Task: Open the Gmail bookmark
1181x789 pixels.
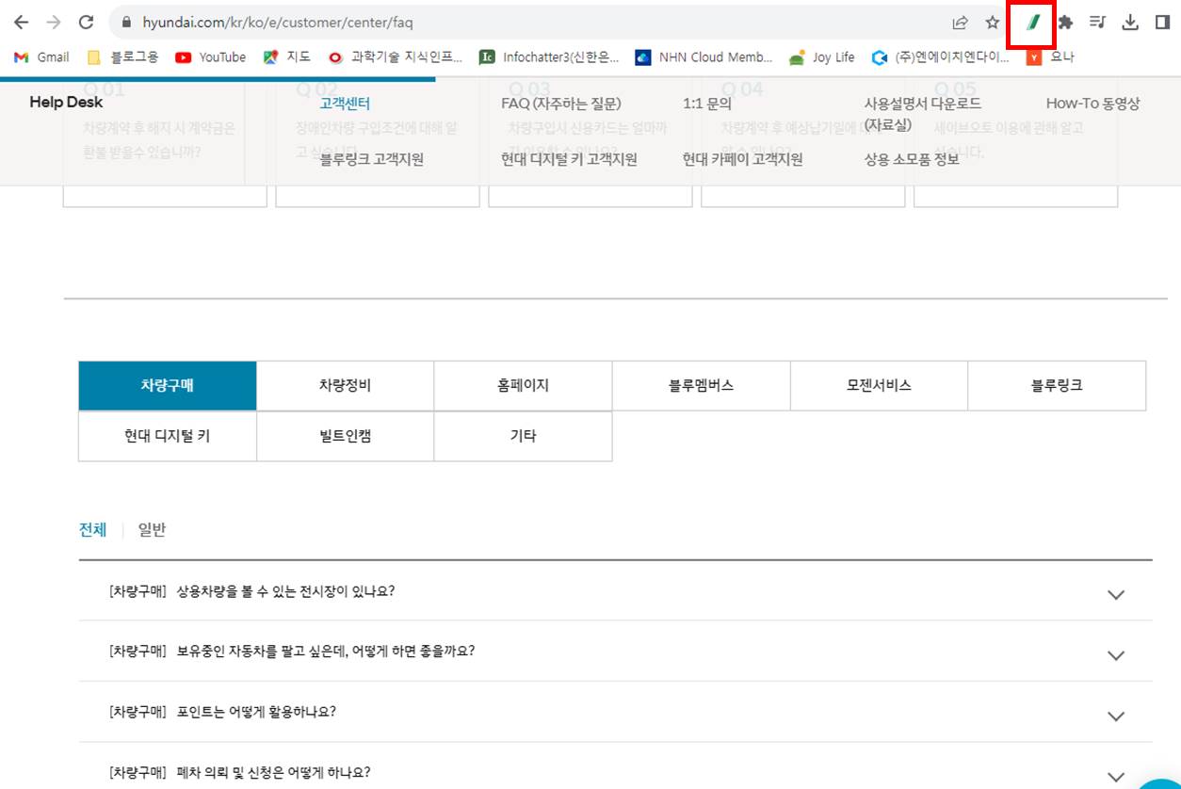Action: pos(41,57)
